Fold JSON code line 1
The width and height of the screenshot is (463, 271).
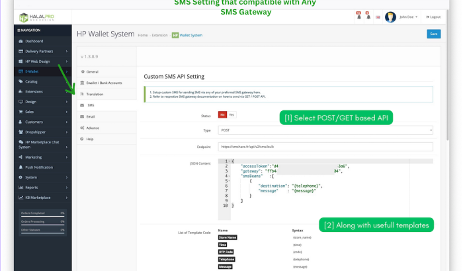tap(229, 161)
